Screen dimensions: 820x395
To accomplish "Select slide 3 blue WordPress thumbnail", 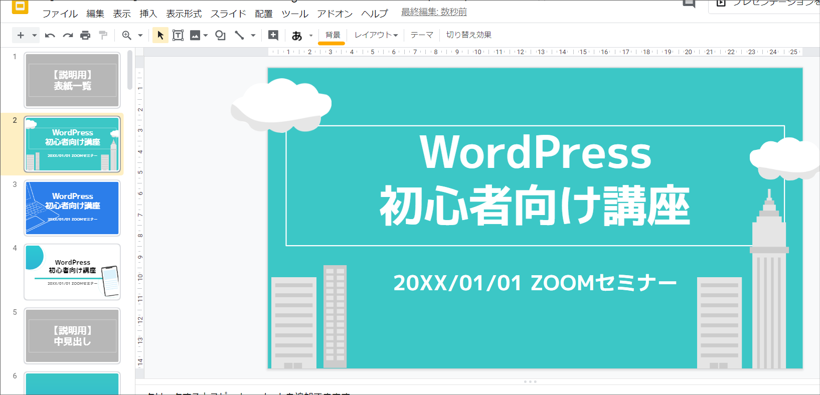I will coord(72,208).
